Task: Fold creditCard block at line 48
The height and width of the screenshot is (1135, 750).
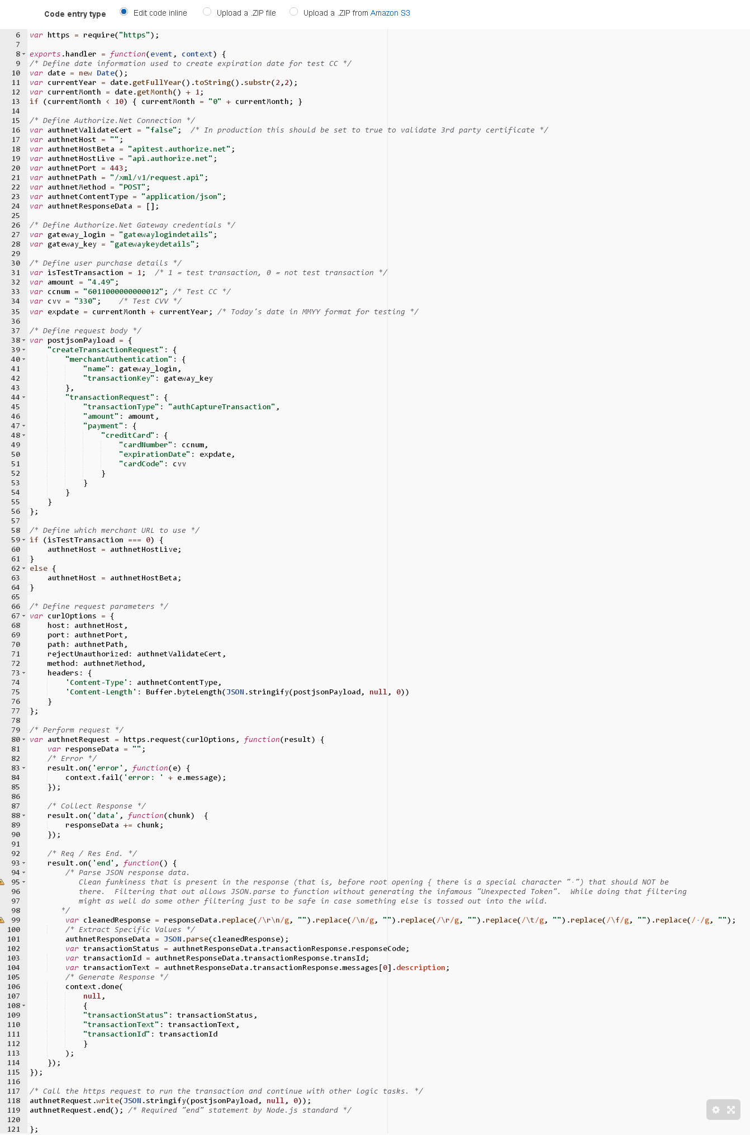Action: click(23, 435)
